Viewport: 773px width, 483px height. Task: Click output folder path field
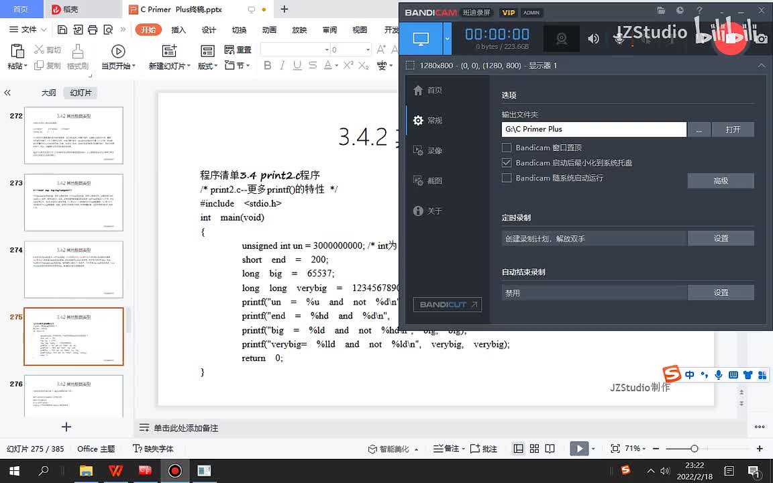[594, 129]
